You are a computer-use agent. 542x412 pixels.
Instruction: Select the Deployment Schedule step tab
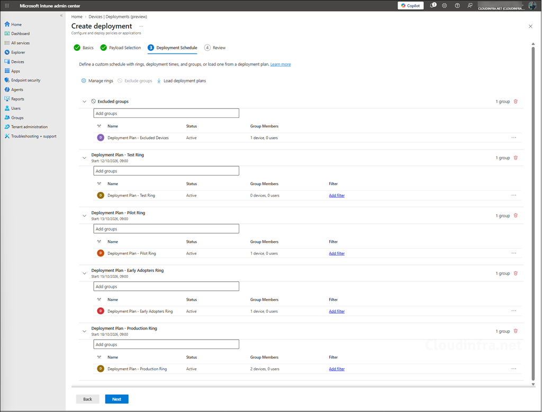tap(173, 48)
